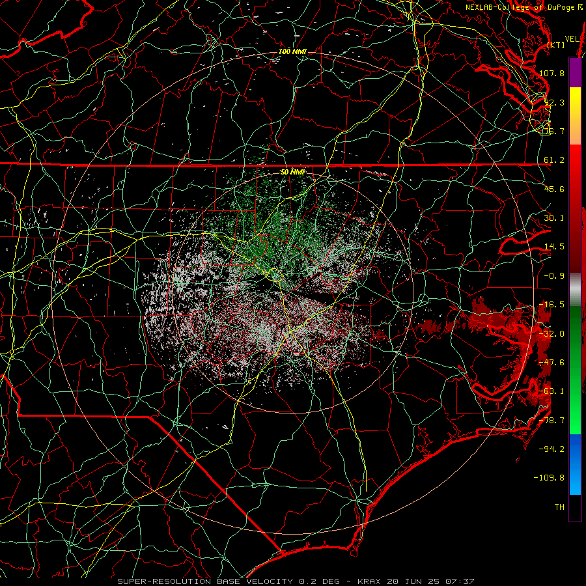Click the -94.2 velocity scale value

coord(551,449)
